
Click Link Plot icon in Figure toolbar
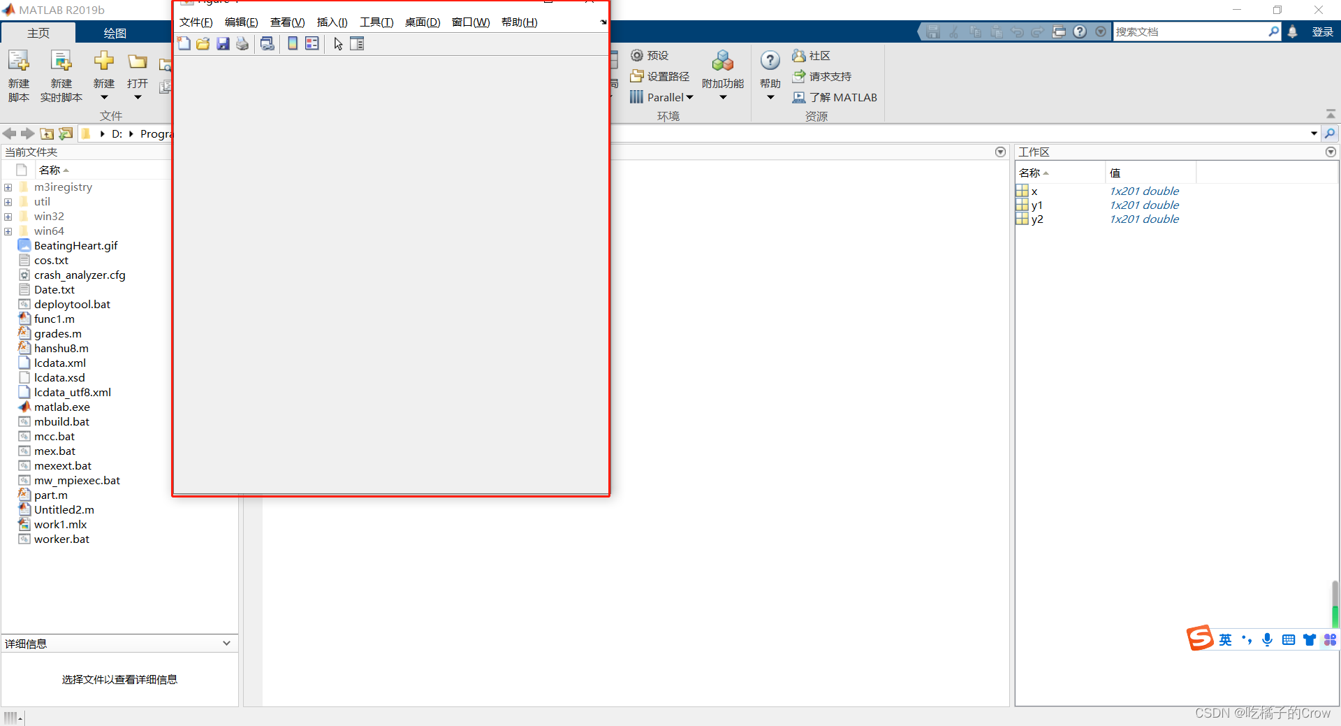click(x=267, y=44)
